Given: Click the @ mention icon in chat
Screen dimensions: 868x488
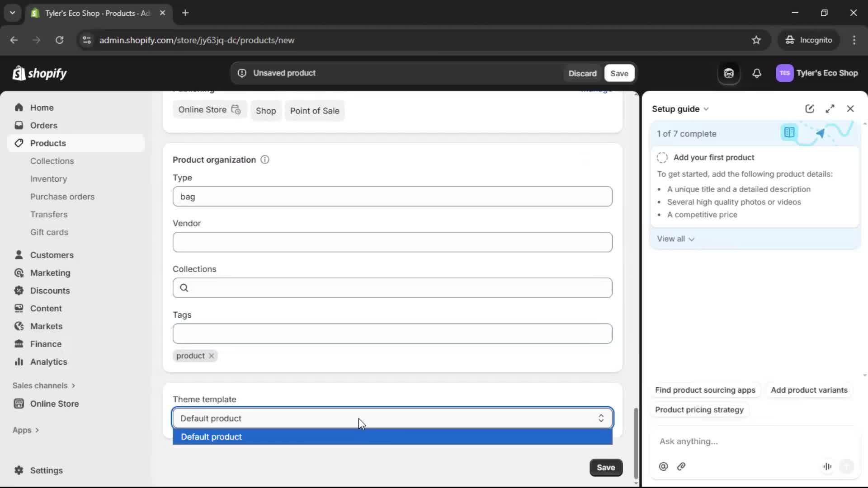Looking at the screenshot, I should click(x=663, y=467).
